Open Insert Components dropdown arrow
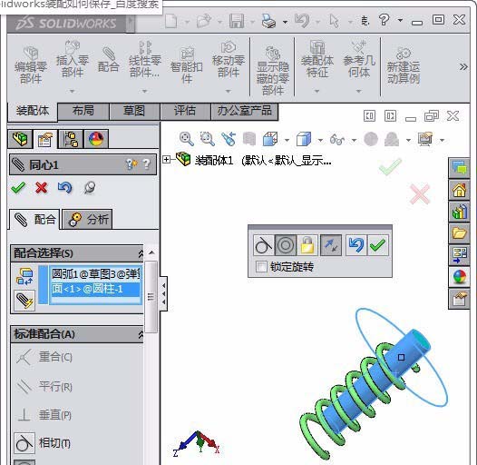The image size is (477, 465). 73,91
